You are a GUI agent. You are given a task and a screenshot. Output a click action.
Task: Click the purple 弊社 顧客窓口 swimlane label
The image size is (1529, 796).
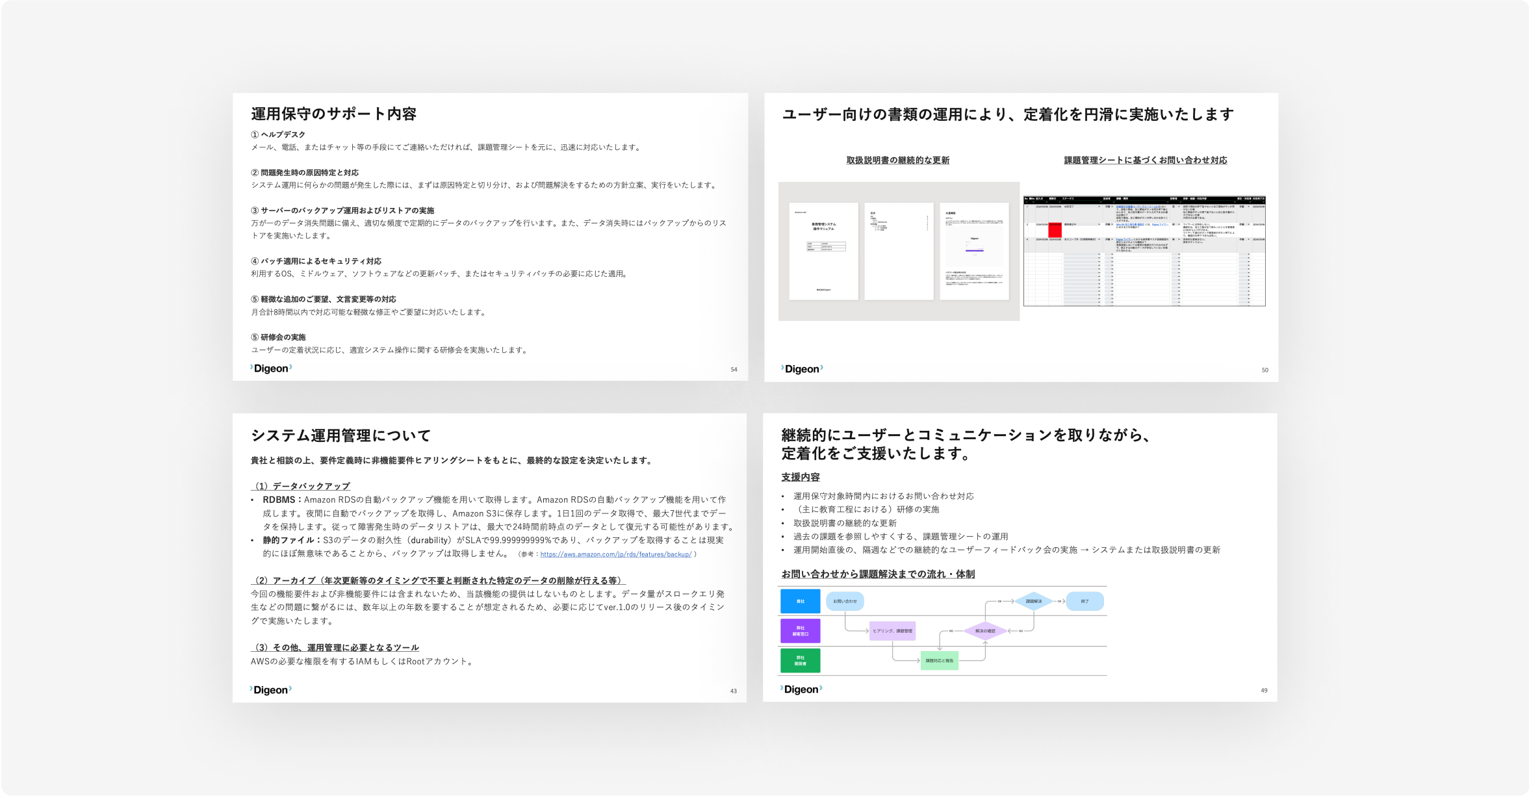tap(800, 631)
